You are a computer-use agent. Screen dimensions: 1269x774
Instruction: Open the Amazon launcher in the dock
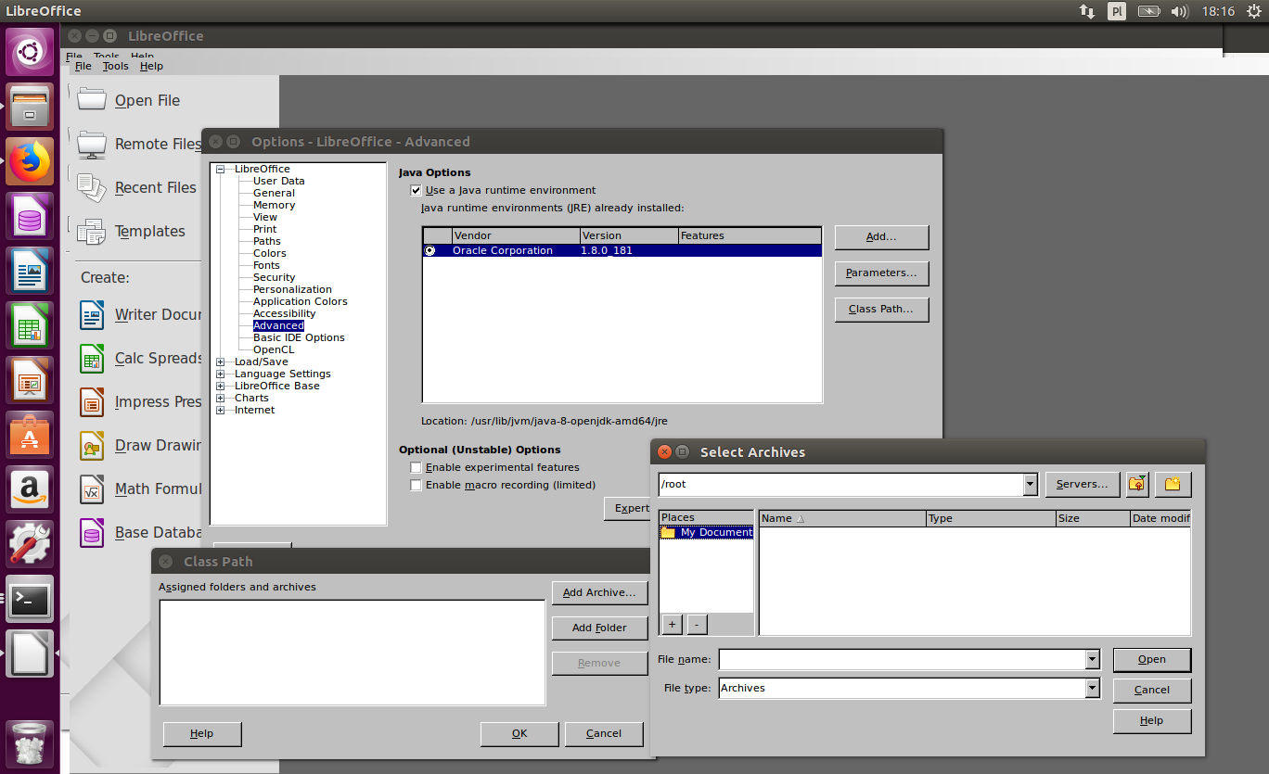point(30,490)
